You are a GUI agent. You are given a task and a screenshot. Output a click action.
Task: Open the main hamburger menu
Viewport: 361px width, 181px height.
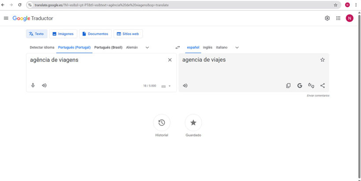point(6,18)
